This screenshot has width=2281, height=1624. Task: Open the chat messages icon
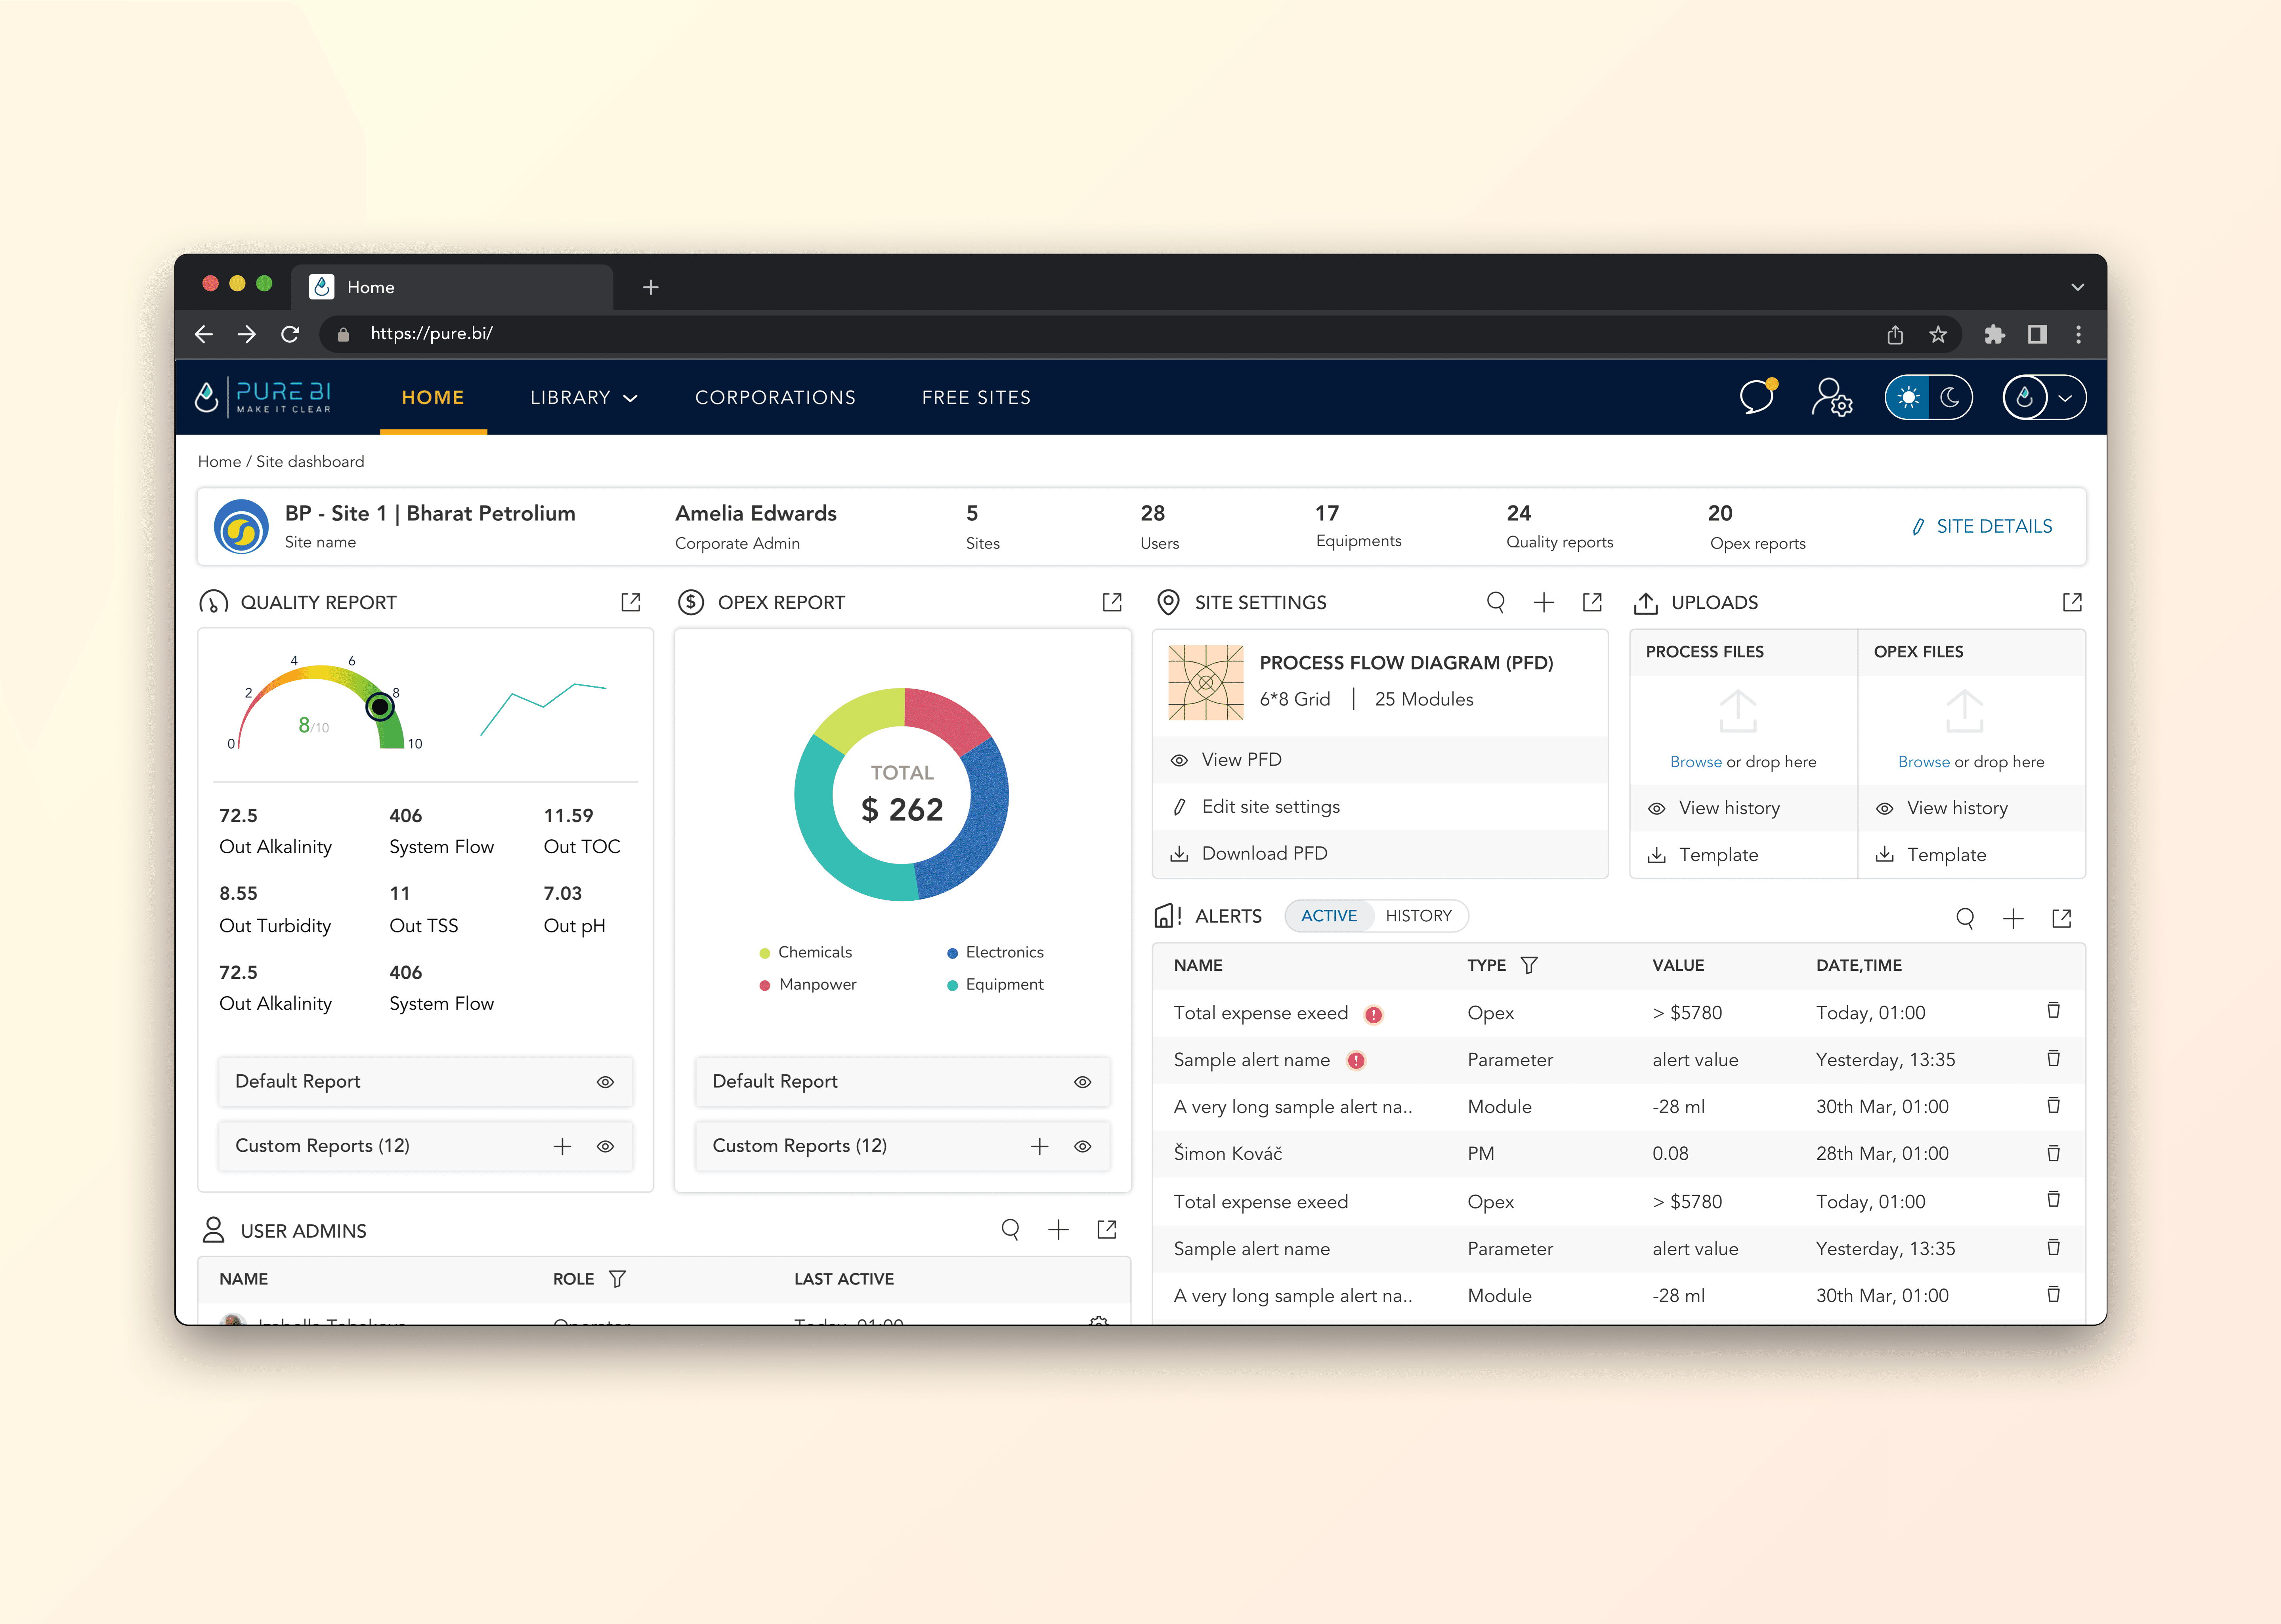click(1757, 397)
